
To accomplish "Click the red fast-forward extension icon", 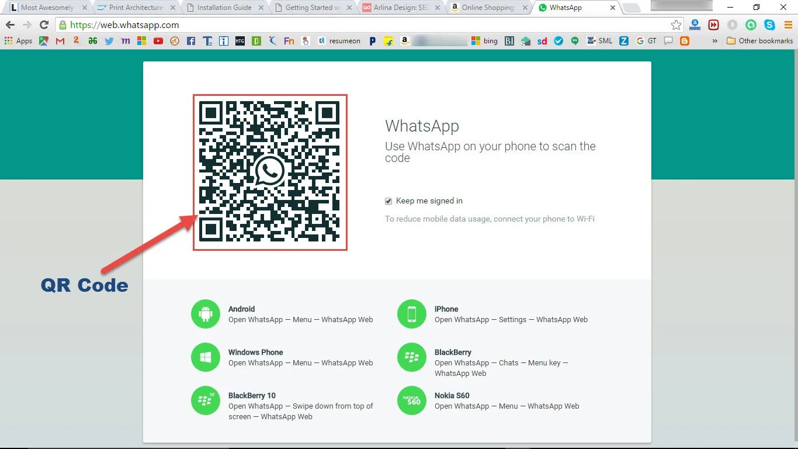I will point(713,25).
